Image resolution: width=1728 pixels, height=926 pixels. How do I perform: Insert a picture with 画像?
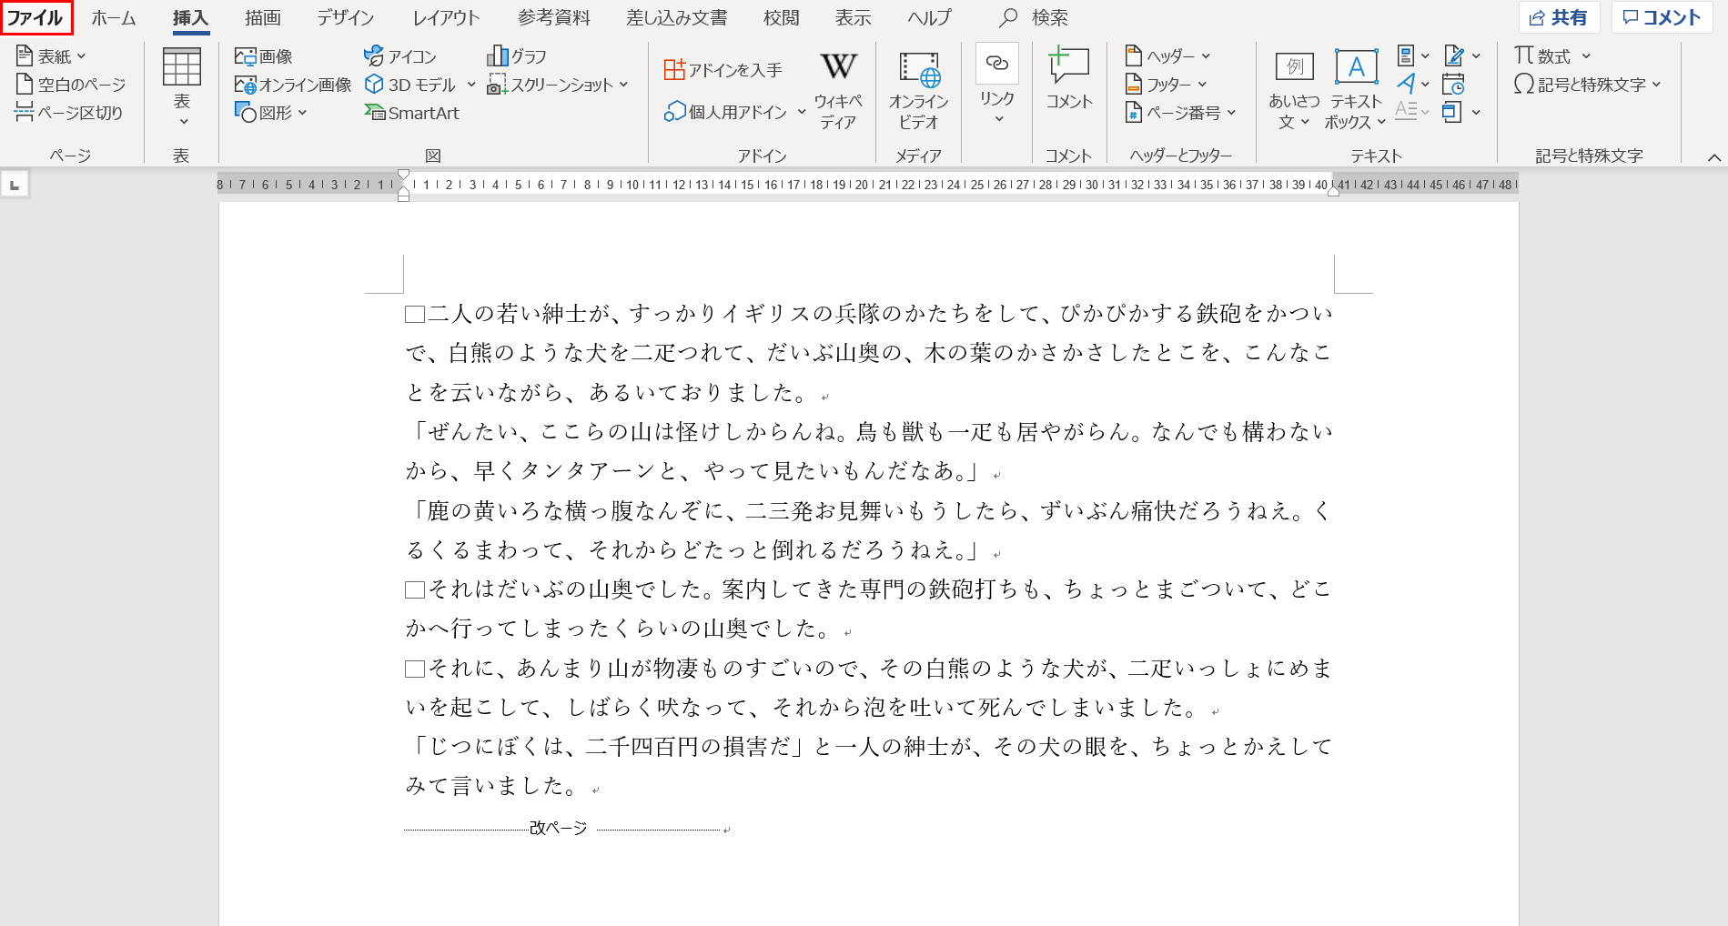coord(264,56)
